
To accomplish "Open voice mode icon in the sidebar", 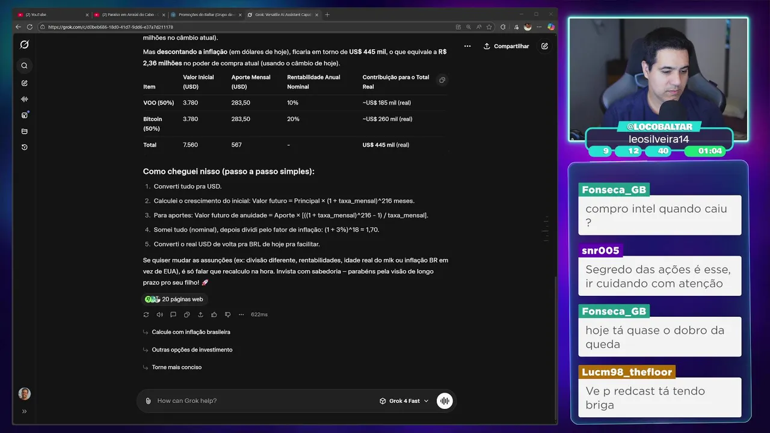I will 25,99.
